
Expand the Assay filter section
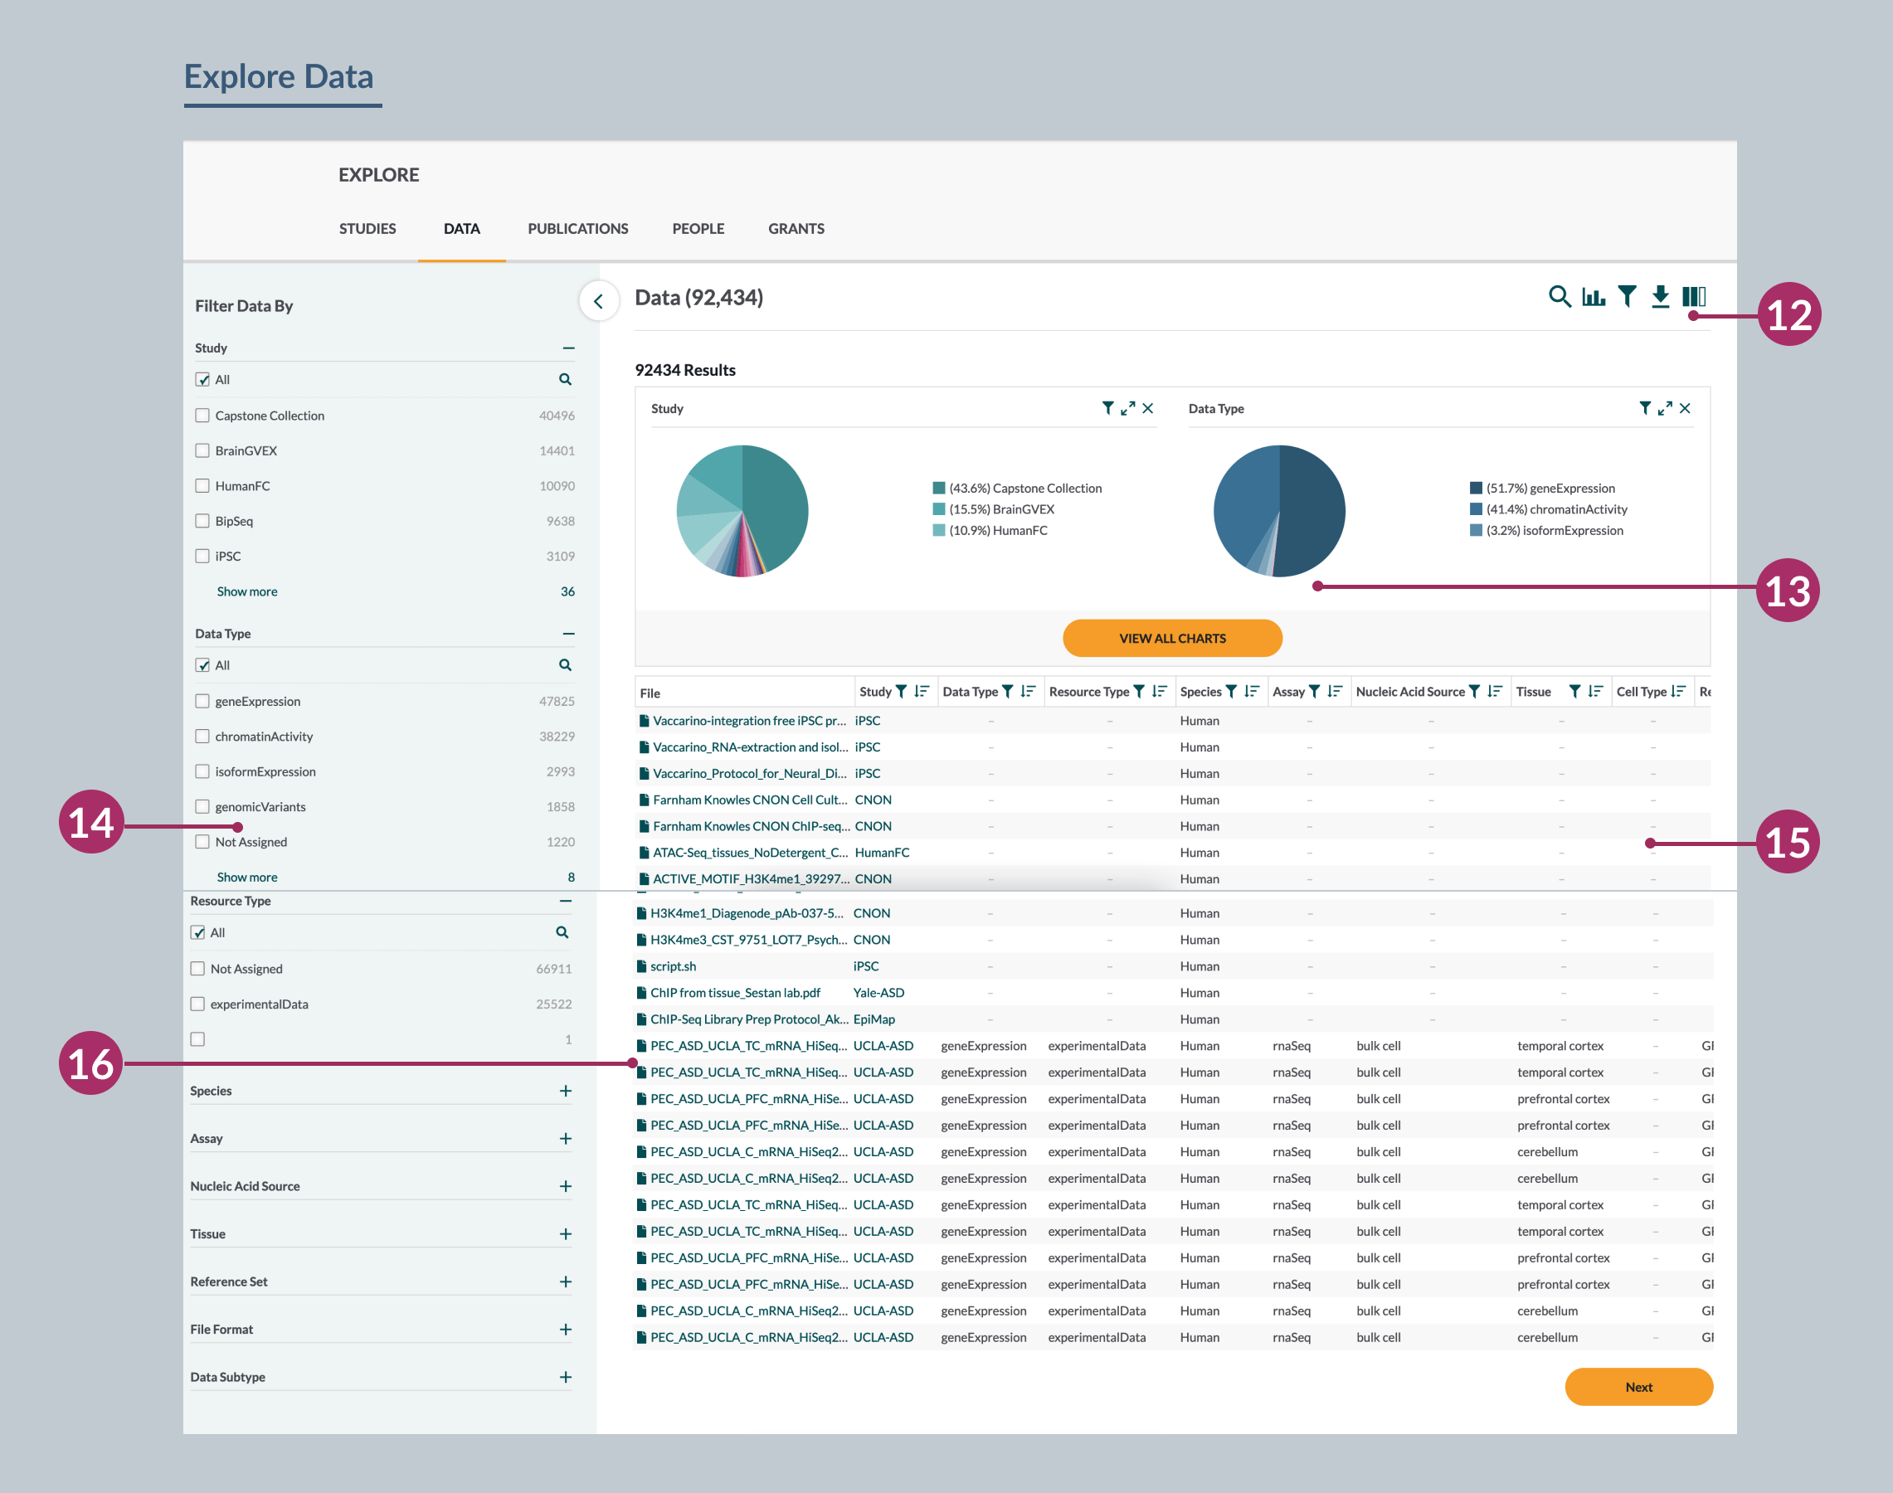point(566,1138)
